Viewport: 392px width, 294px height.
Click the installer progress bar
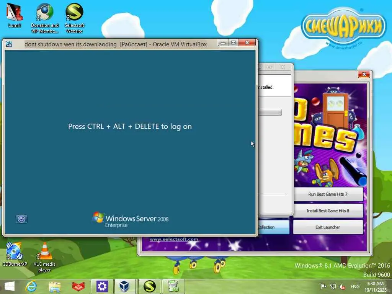tap(270, 112)
